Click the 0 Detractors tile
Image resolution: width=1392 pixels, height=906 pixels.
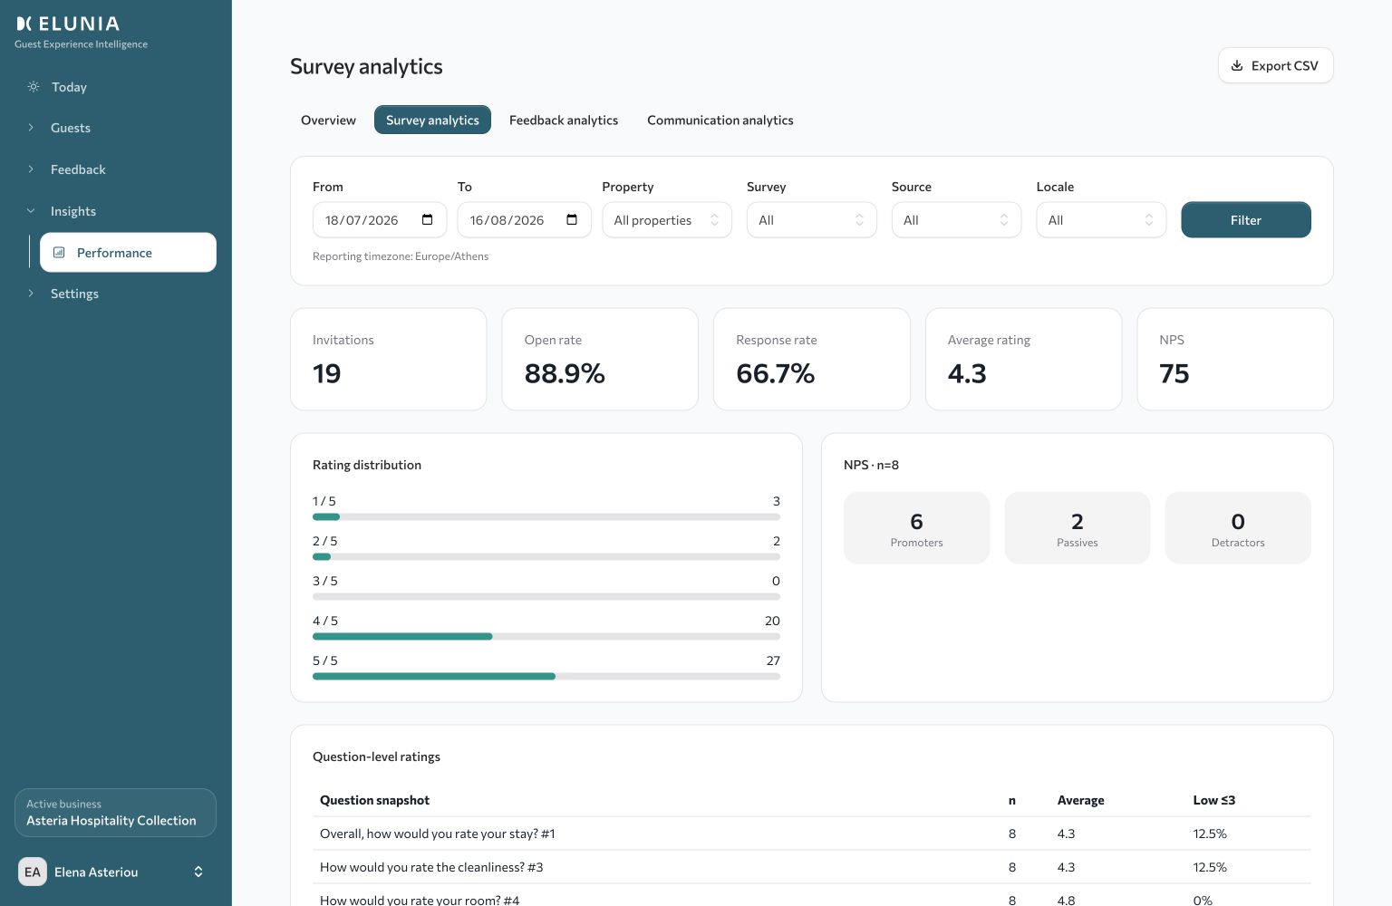[x=1238, y=528]
